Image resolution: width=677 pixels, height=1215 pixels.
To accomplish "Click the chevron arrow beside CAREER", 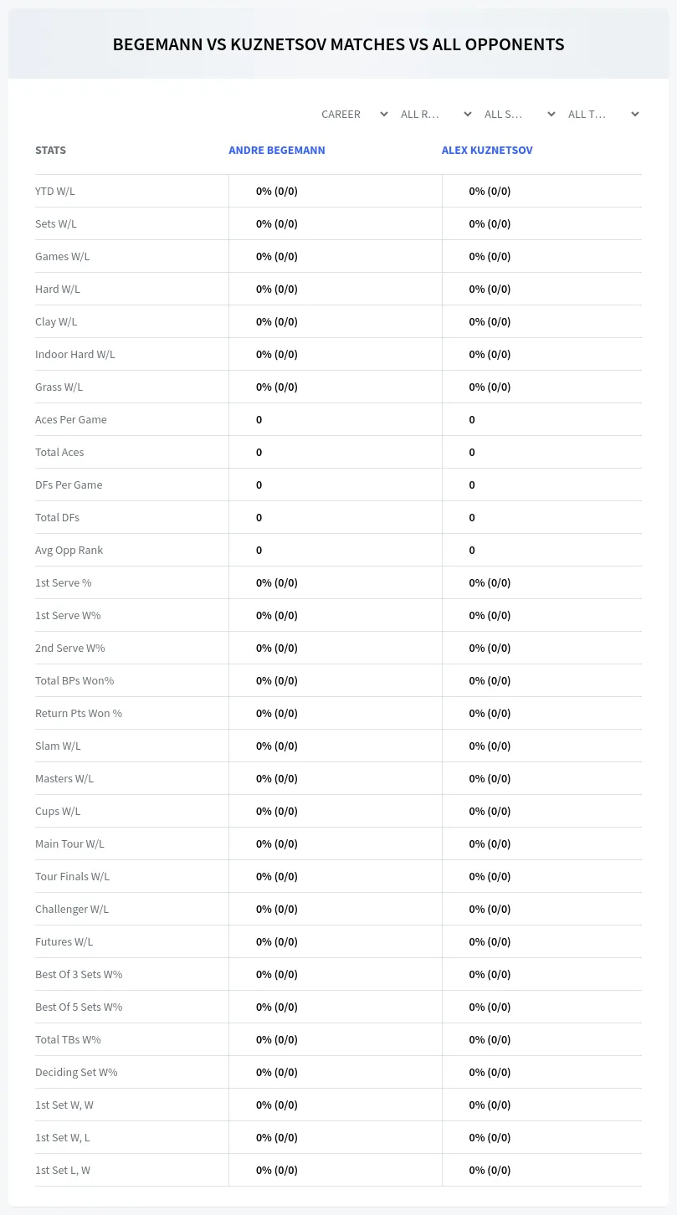I will [x=384, y=114].
